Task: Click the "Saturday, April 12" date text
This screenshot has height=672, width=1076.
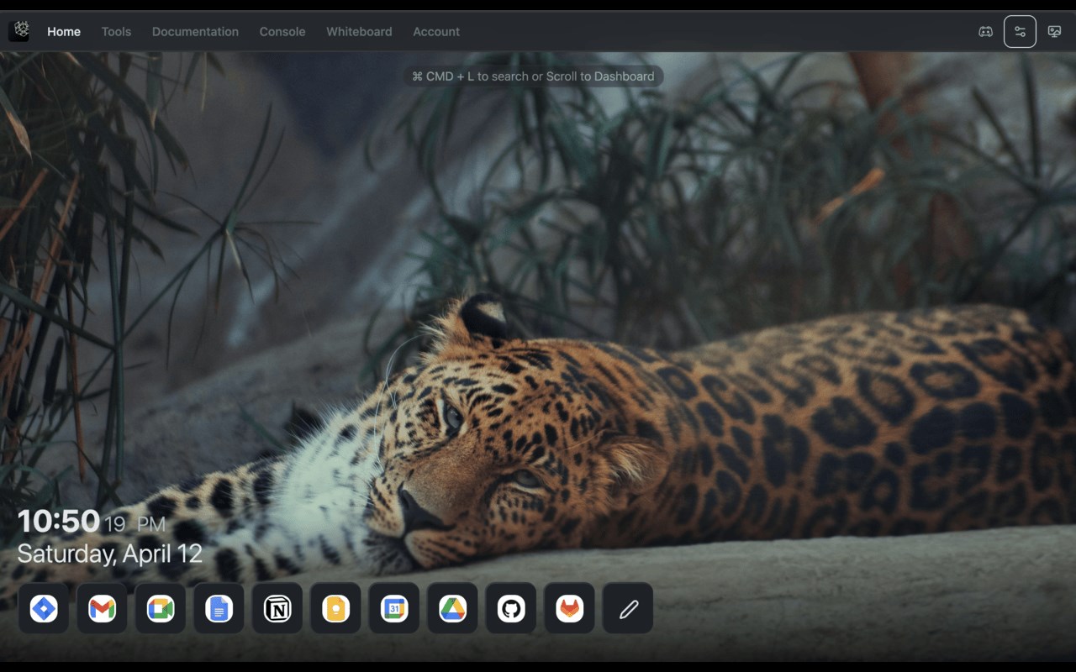Action: [x=109, y=554]
